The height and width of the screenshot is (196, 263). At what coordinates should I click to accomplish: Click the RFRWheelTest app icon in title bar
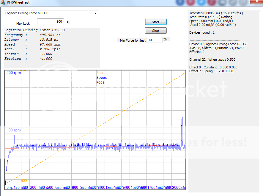pyautogui.click(x=3, y=2)
